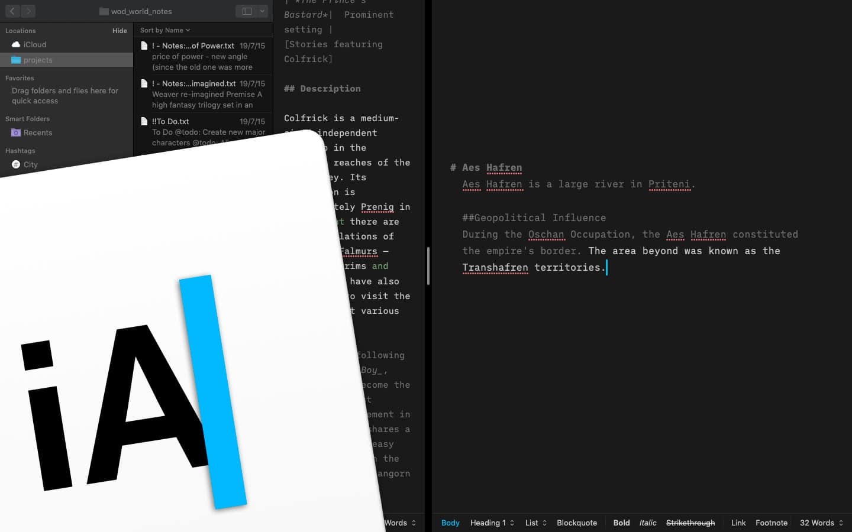
Task: Click the word Priteni in editor
Action: click(669, 184)
